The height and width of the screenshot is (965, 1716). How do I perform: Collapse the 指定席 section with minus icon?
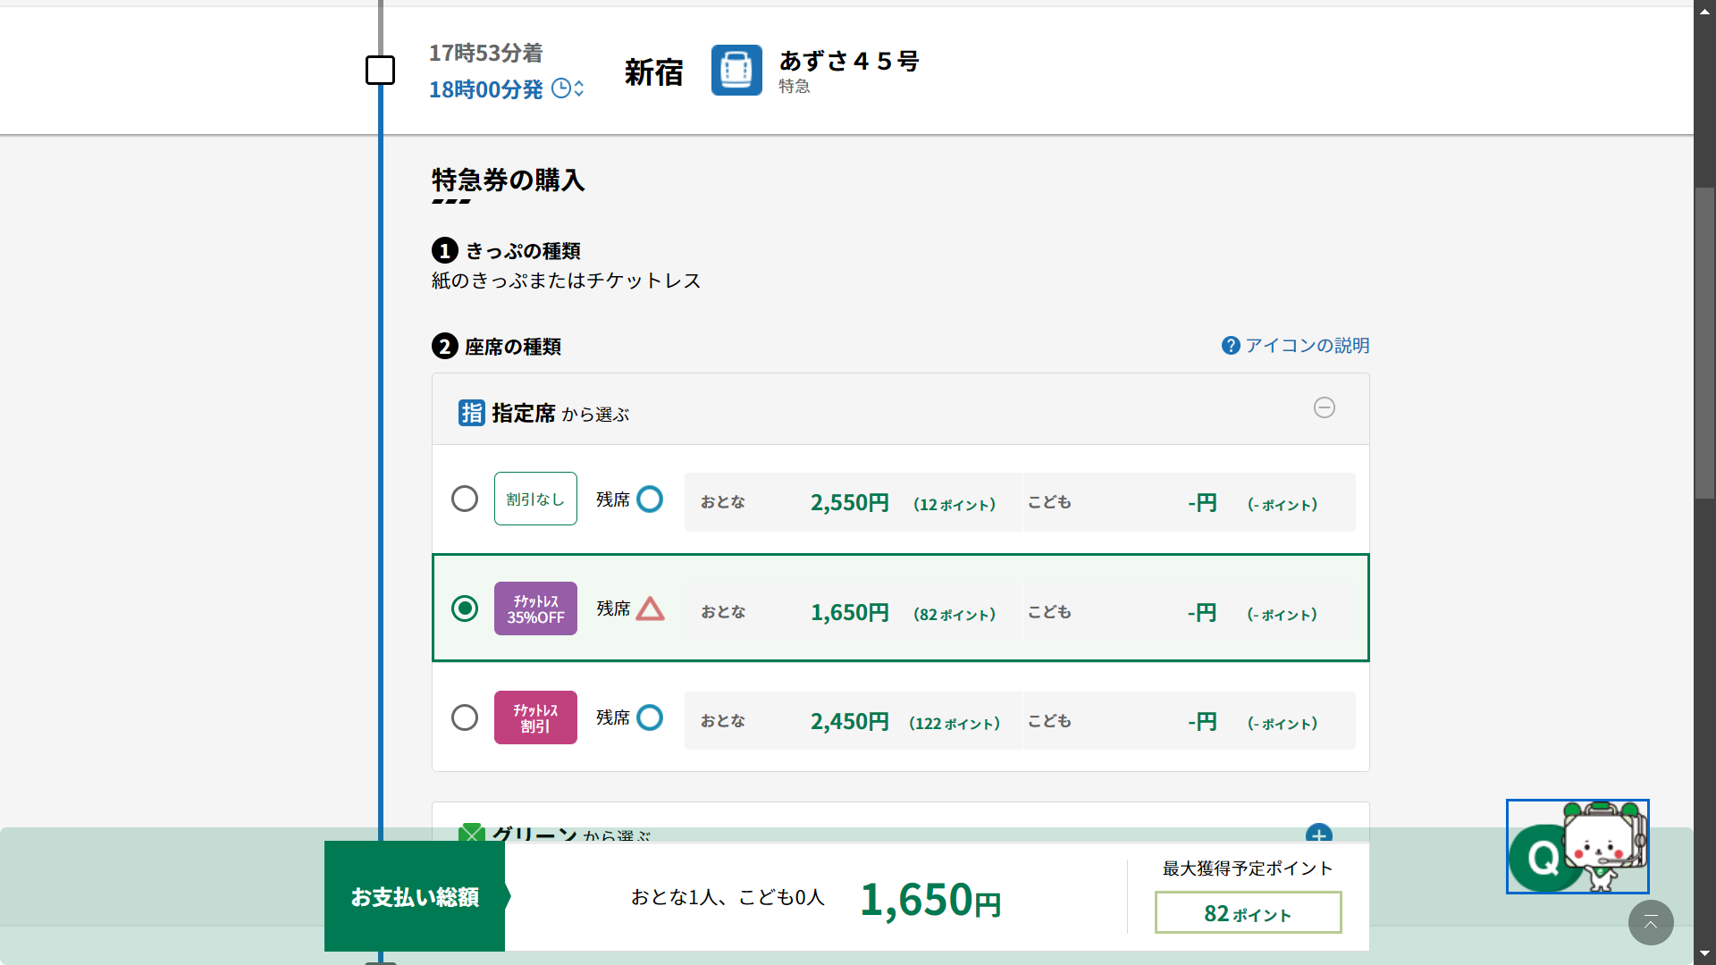click(x=1324, y=408)
